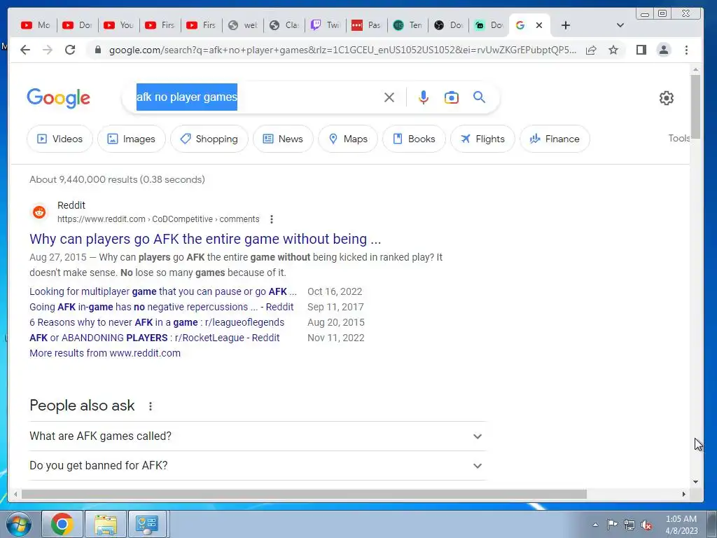Open Control Panel taskbar icon
The height and width of the screenshot is (538, 717).
[x=147, y=524]
